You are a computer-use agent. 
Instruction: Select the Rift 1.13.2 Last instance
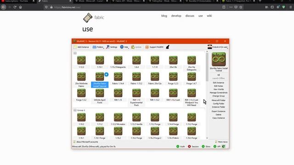click(173, 95)
